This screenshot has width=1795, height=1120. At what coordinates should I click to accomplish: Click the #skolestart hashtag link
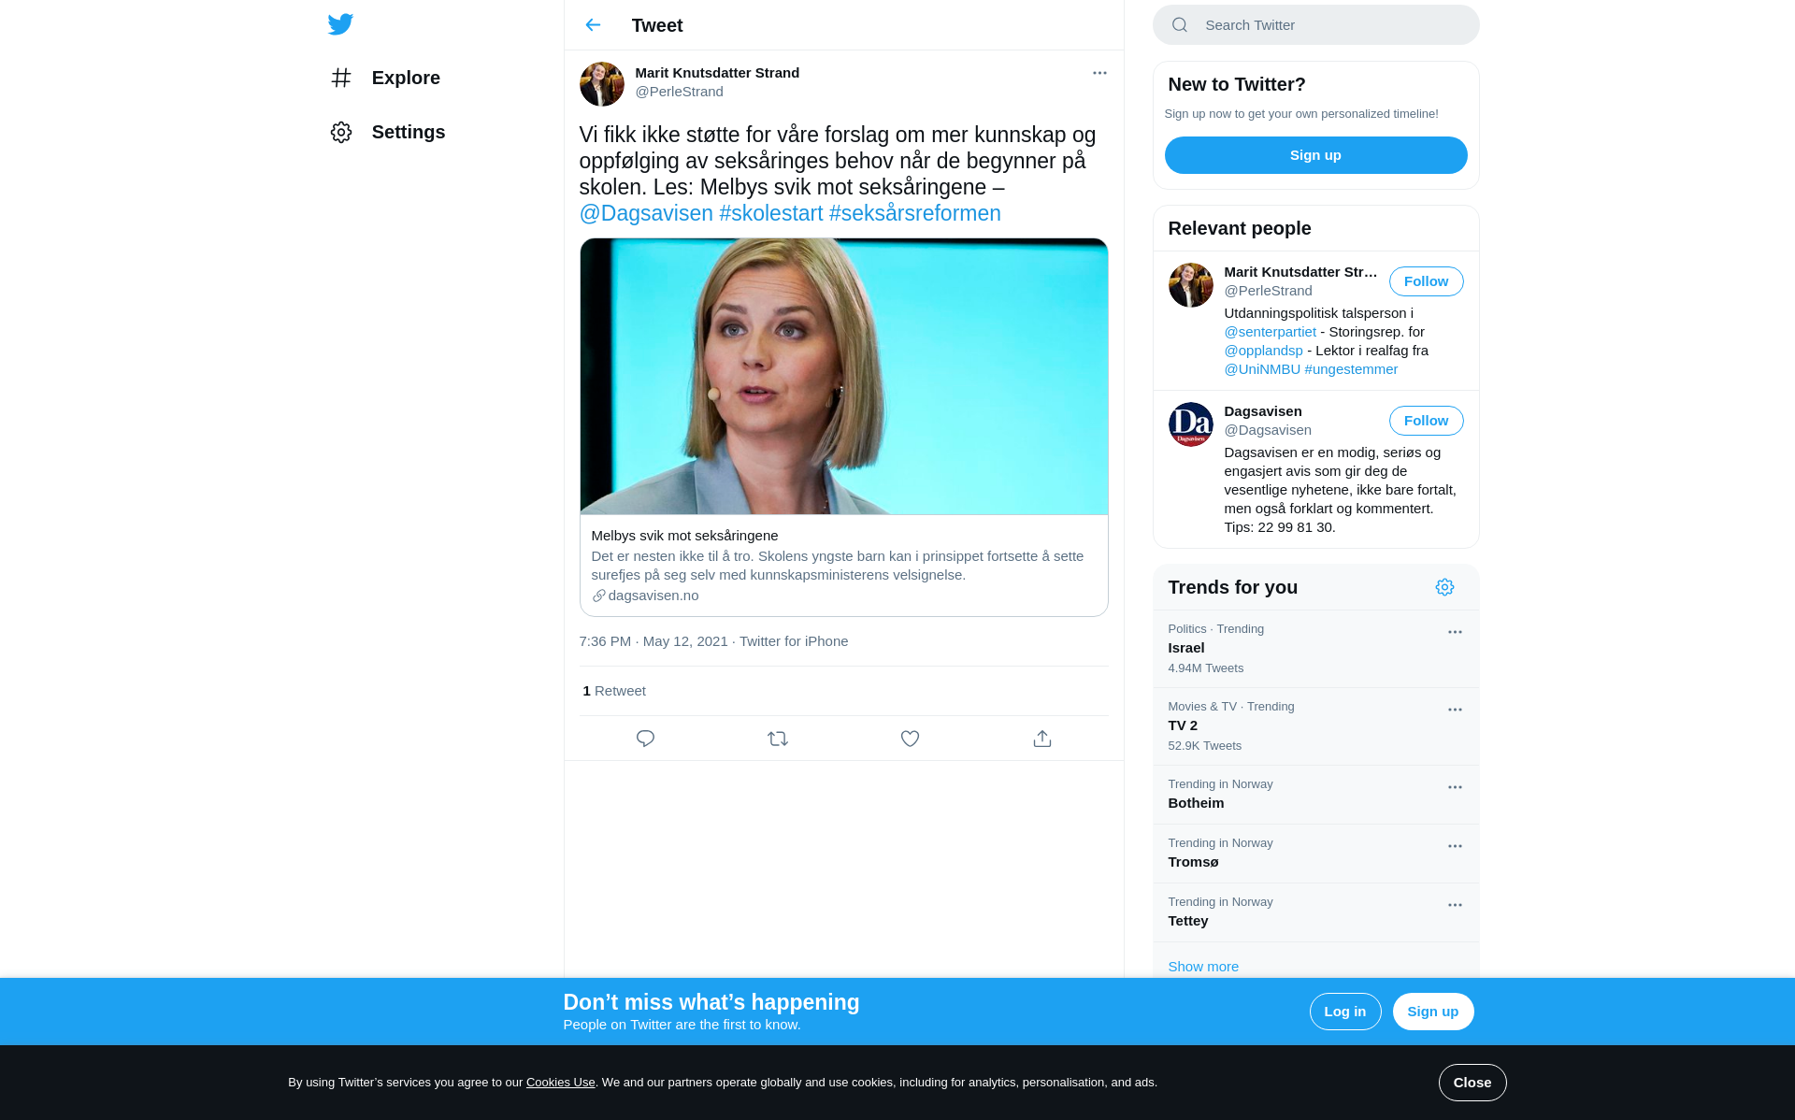tap(770, 213)
